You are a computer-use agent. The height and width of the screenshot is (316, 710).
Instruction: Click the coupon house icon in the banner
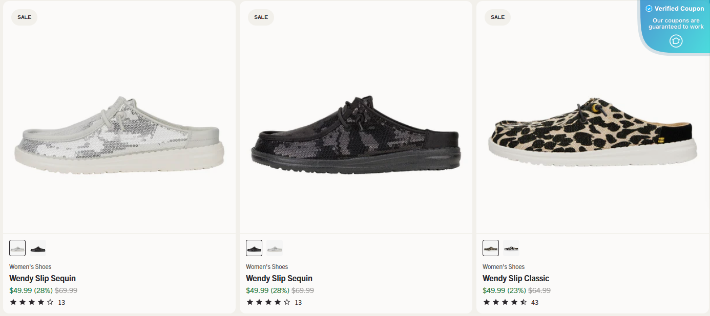pyautogui.click(x=676, y=41)
